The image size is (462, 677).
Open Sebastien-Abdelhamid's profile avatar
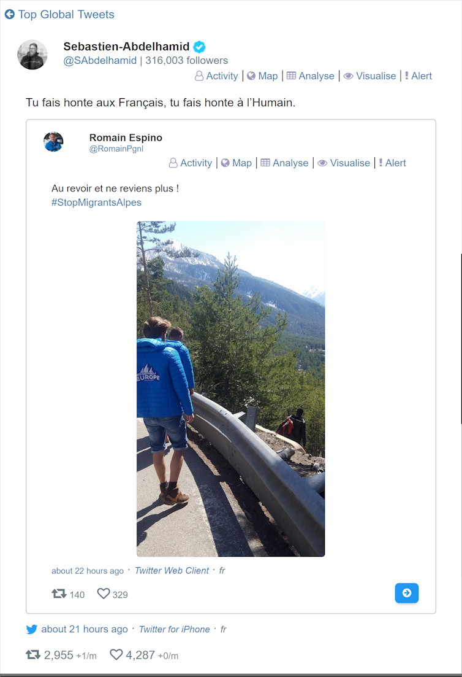[32, 55]
